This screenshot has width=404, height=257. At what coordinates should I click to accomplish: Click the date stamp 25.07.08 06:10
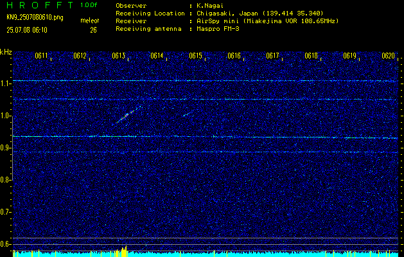point(27,30)
